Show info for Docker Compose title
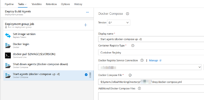The height and width of the screenshot is (100, 204). pos(128,14)
